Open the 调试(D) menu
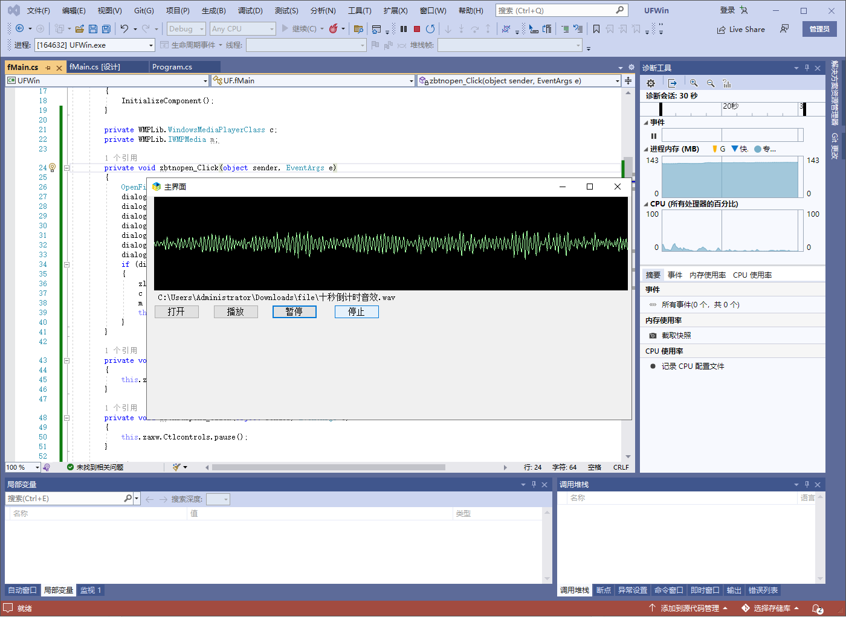The height and width of the screenshot is (617, 846). [250, 11]
